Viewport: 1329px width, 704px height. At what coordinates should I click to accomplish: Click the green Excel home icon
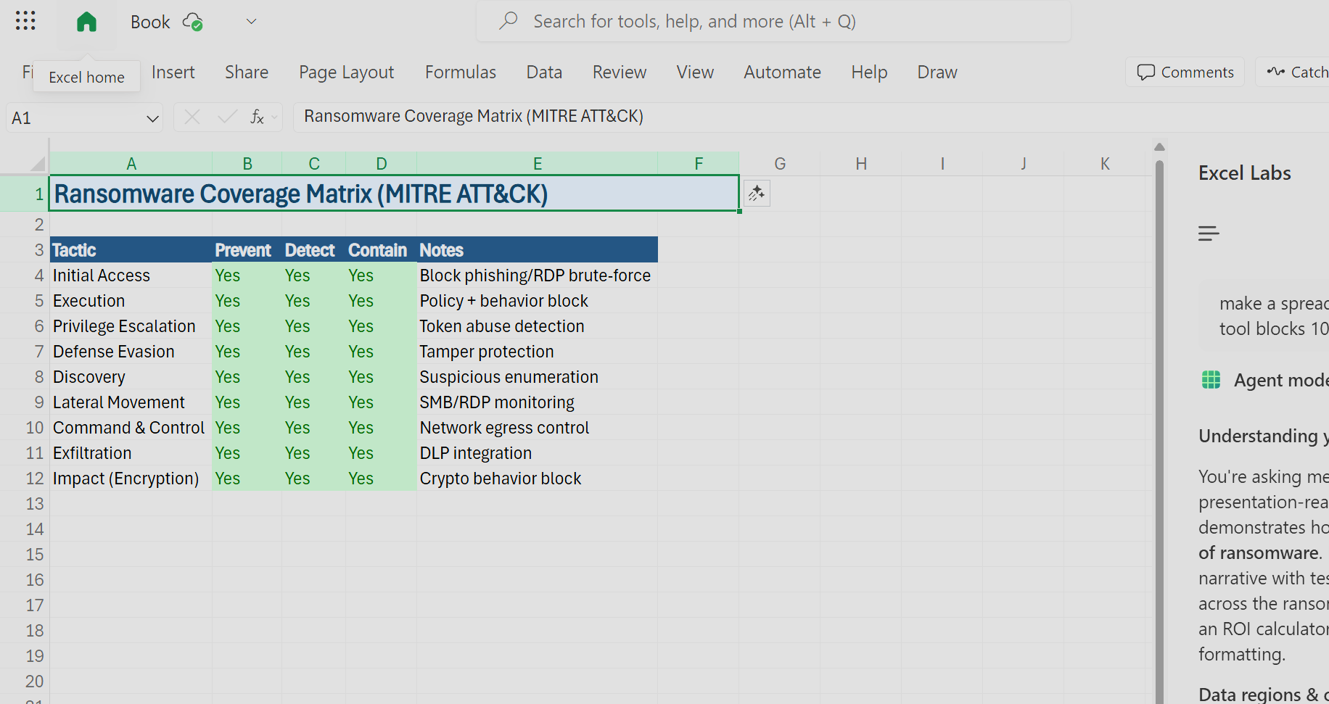(x=86, y=22)
